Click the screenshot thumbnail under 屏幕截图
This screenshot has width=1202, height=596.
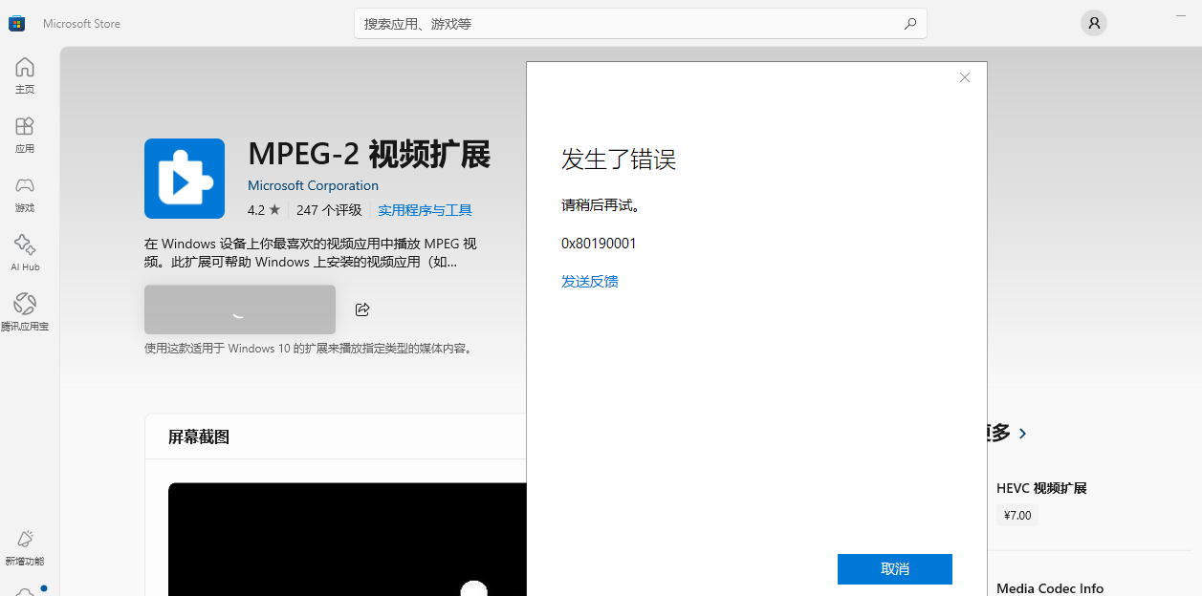347,540
